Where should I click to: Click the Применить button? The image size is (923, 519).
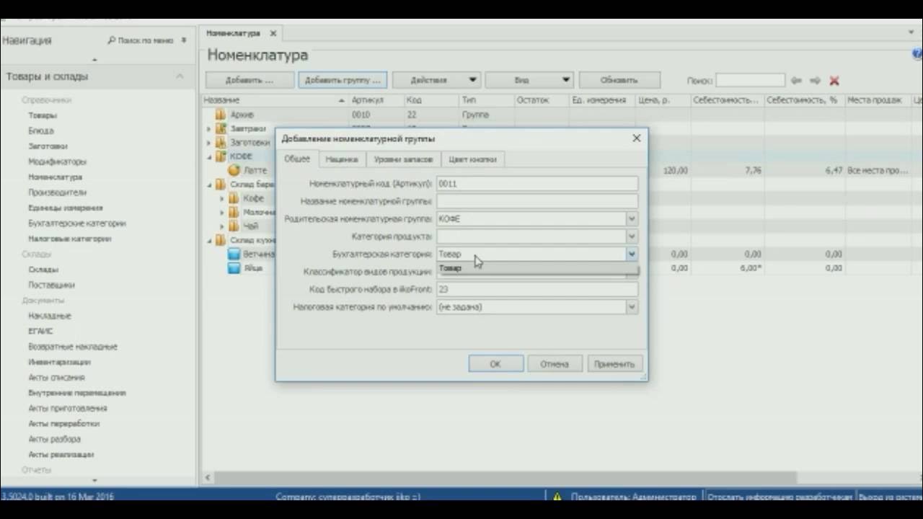pyautogui.click(x=614, y=364)
